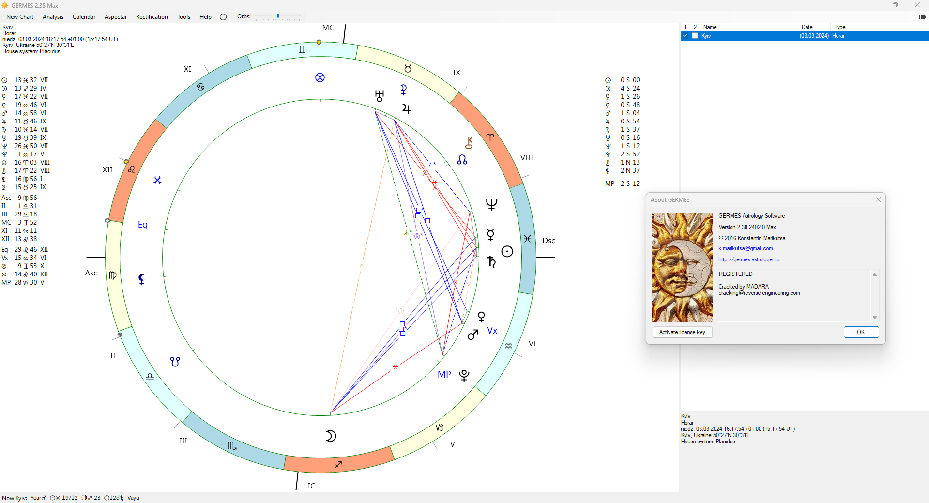Viewport: 929px width, 503px height.
Task: Select the Saturn glyph in the chart wheel
Action: [x=491, y=262]
